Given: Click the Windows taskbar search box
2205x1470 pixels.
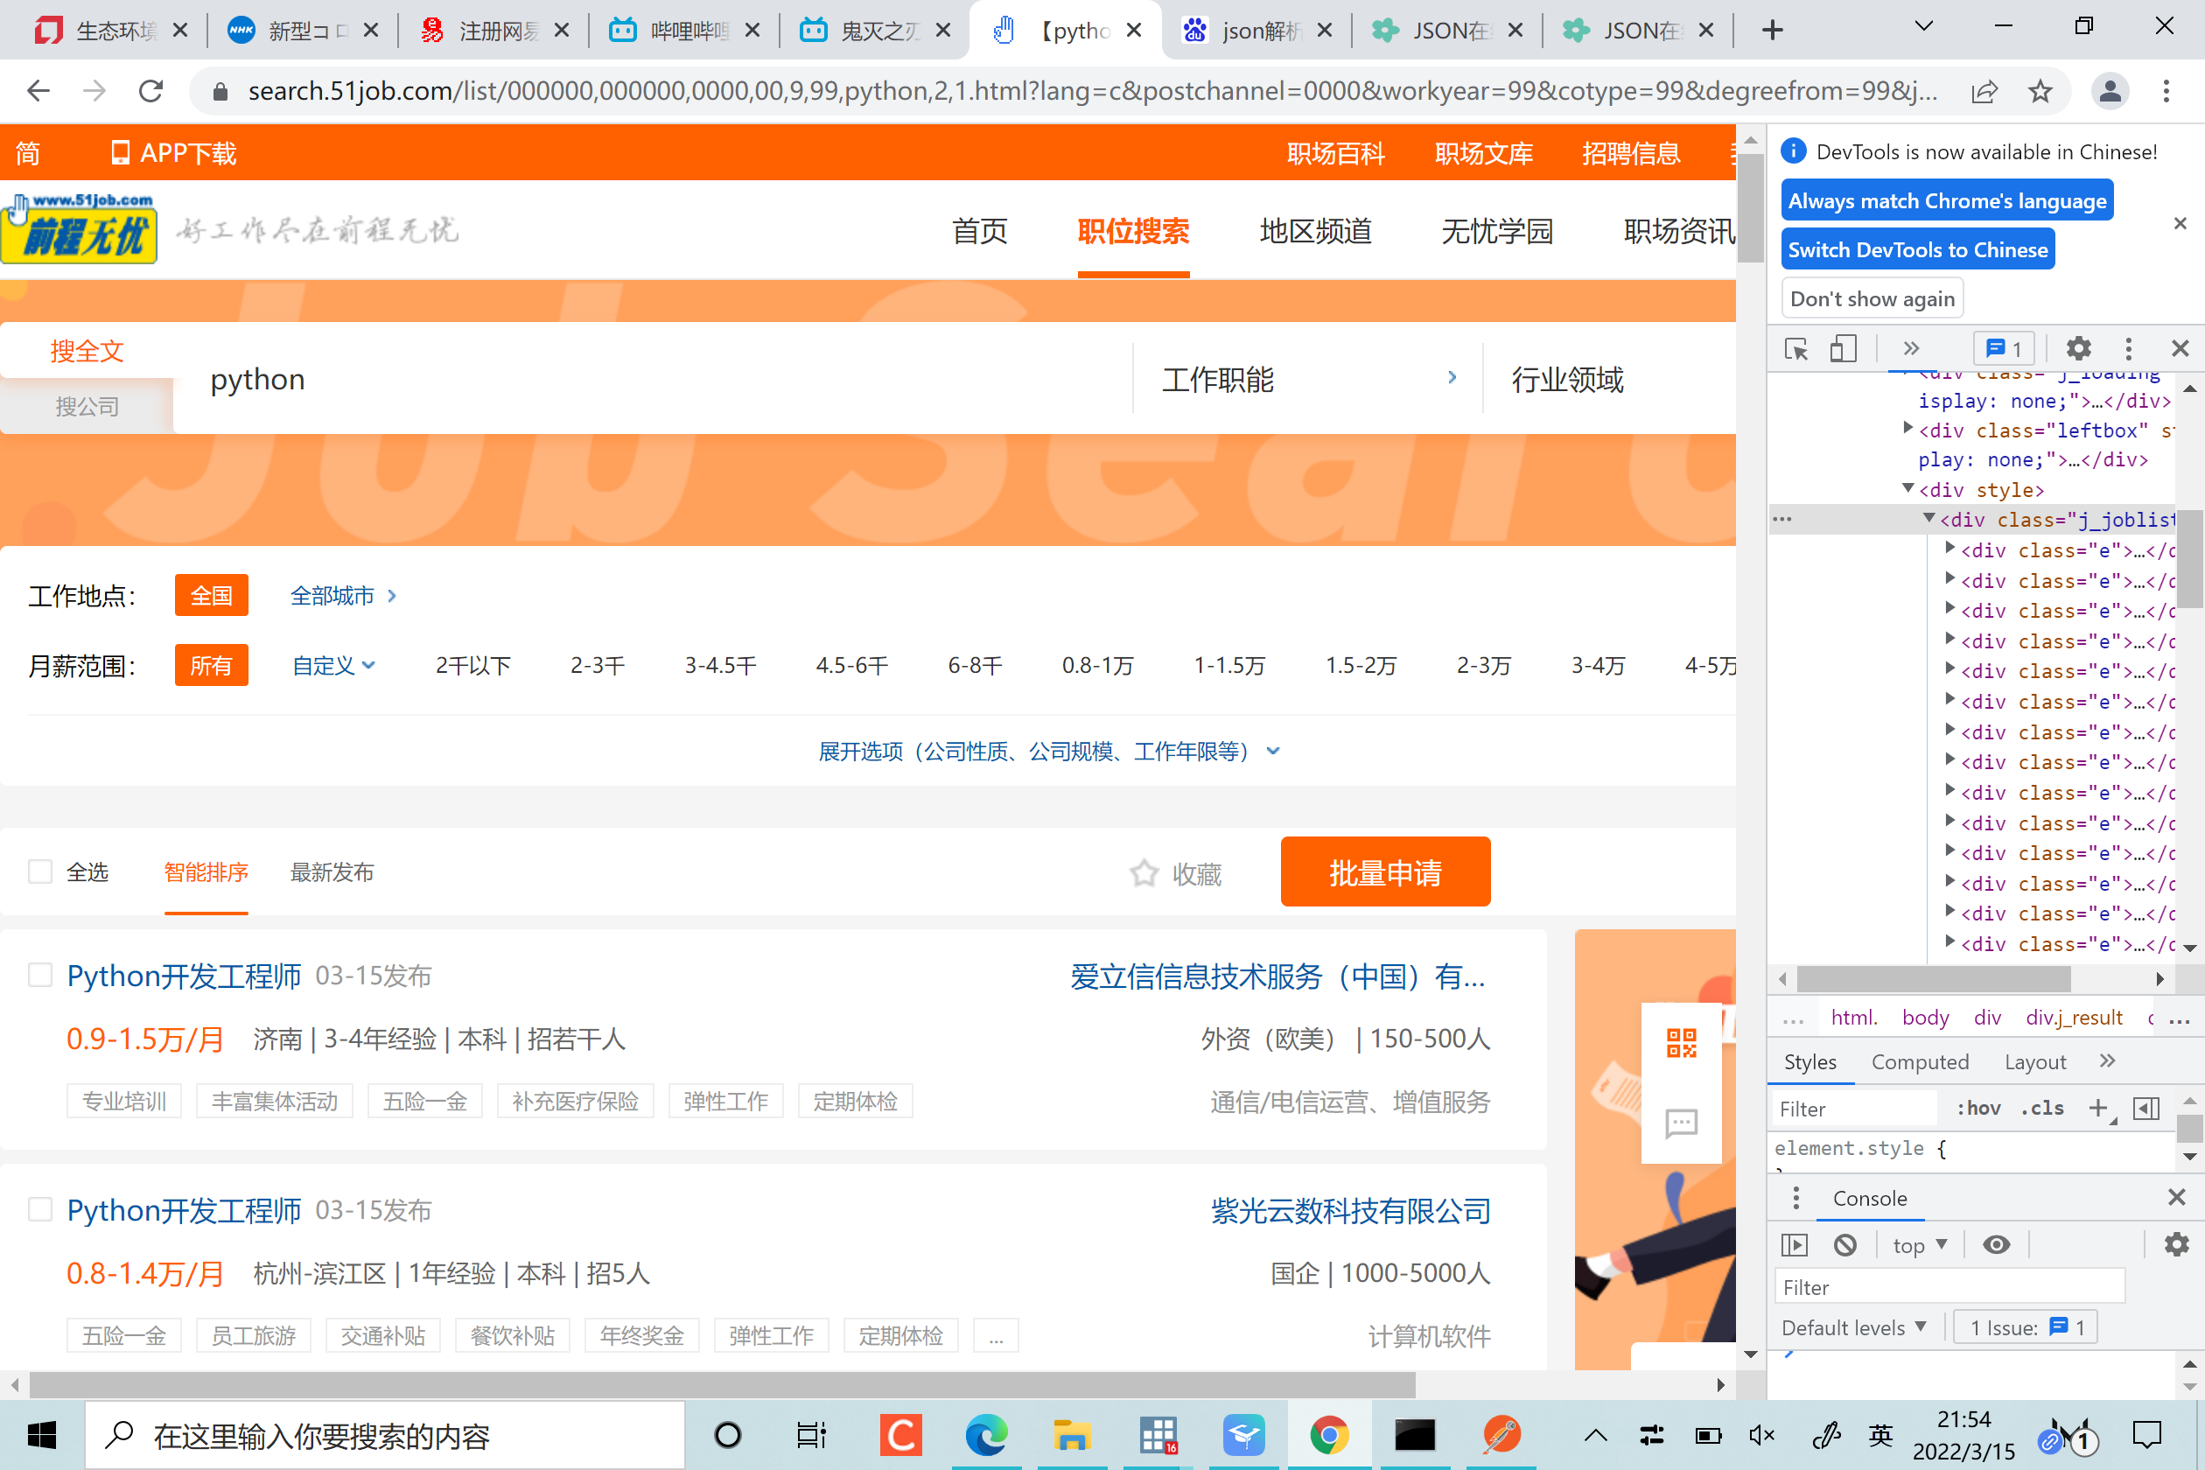Looking at the screenshot, I should (x=384, y=1434).
